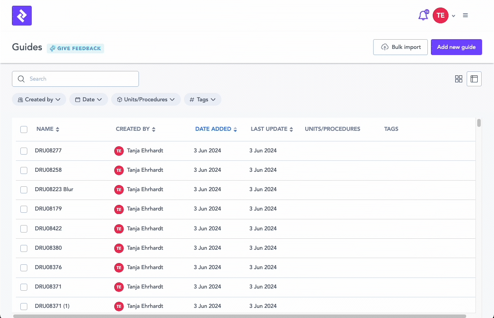This screenshot has height=318, width=494.
Task: Sort by Last Update column
Action: click(291, 129)
